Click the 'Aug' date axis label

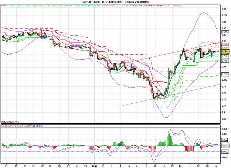[x=94, y=166]
